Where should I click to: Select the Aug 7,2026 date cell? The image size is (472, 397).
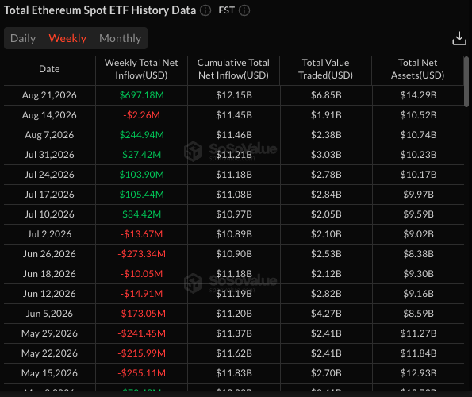click(x=49, y=135)
